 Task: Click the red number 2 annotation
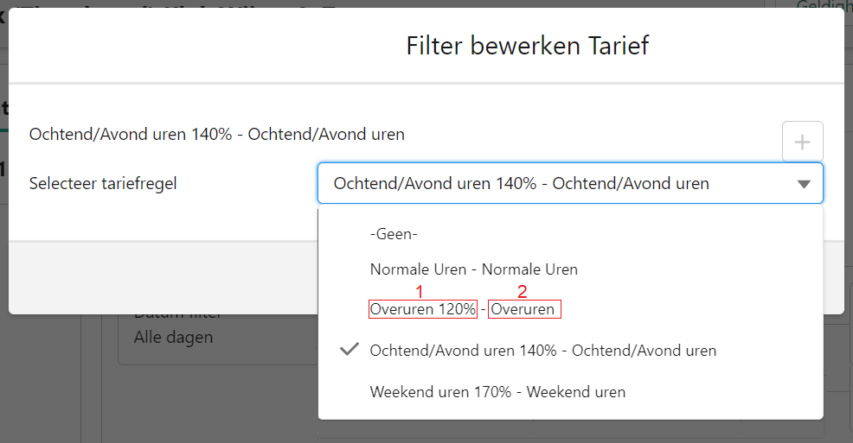(x=523, y=292)
